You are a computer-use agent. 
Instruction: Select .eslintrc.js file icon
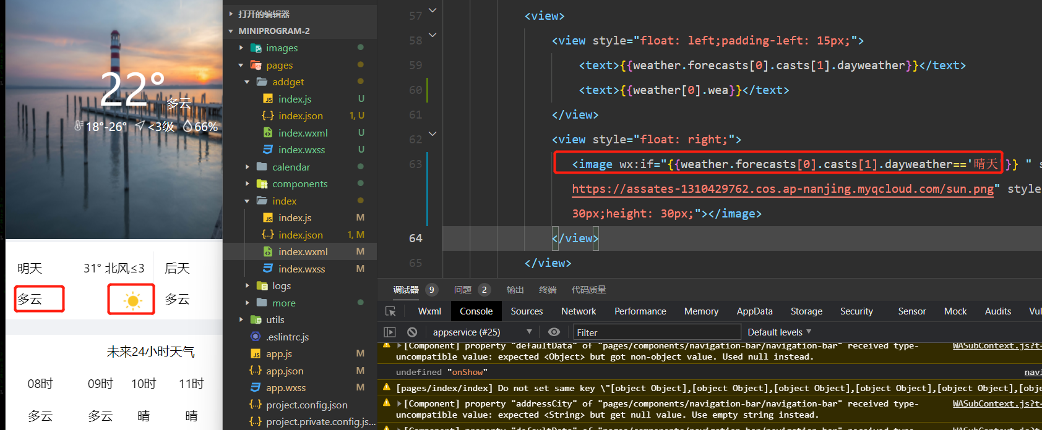click(256, 337)
